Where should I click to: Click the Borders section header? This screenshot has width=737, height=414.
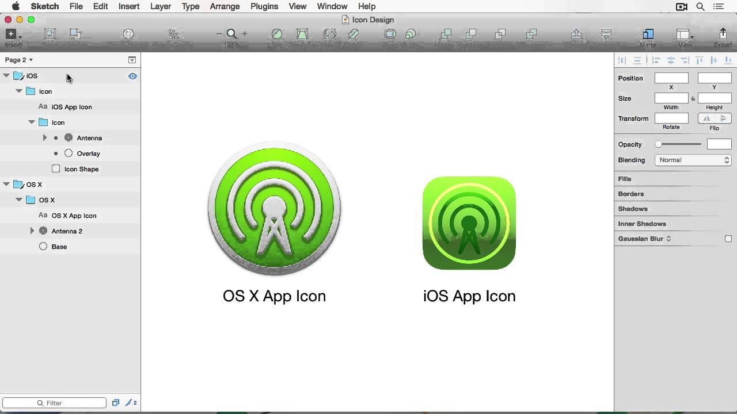click(631, 194)
